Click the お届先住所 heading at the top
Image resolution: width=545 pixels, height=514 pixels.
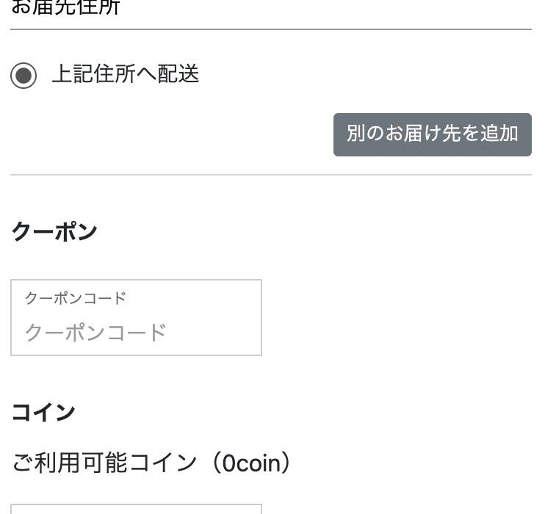(x=65, y=7)
